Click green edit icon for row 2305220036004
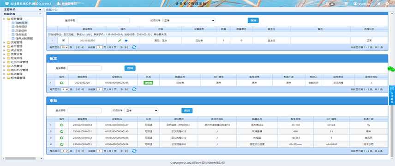 (x=62, y=125)
